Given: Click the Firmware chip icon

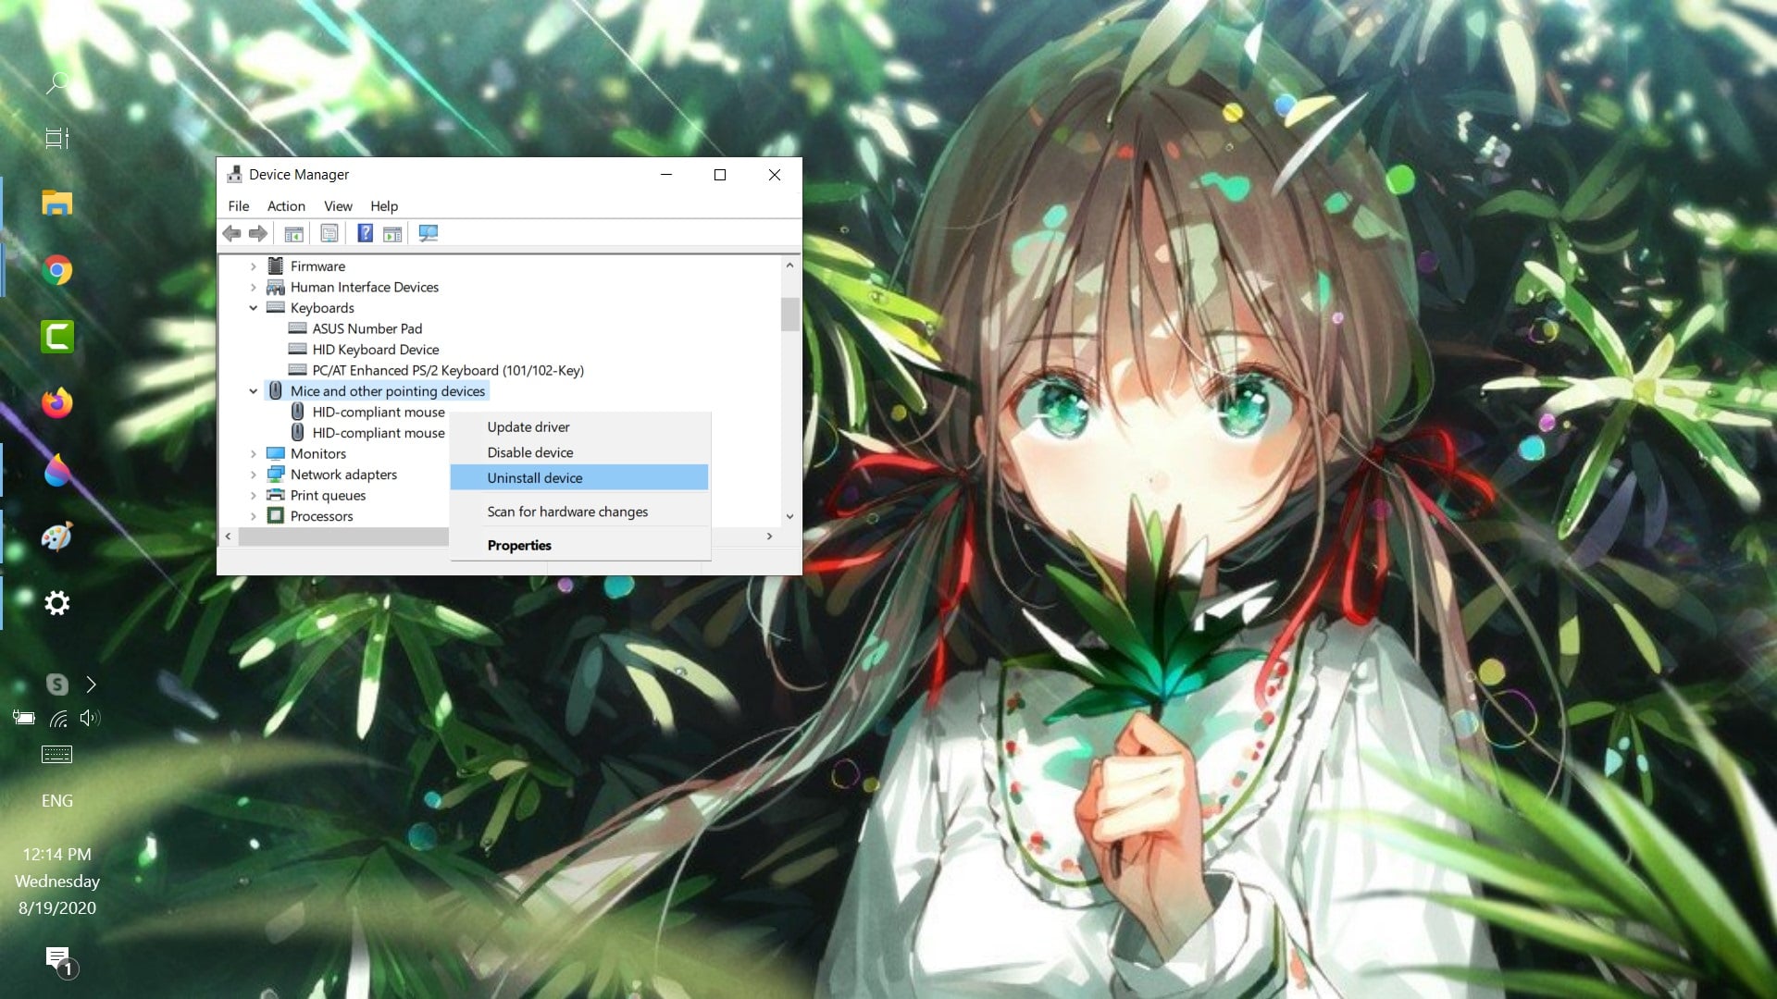Looking at the screenshot, I should coord(276,266).
